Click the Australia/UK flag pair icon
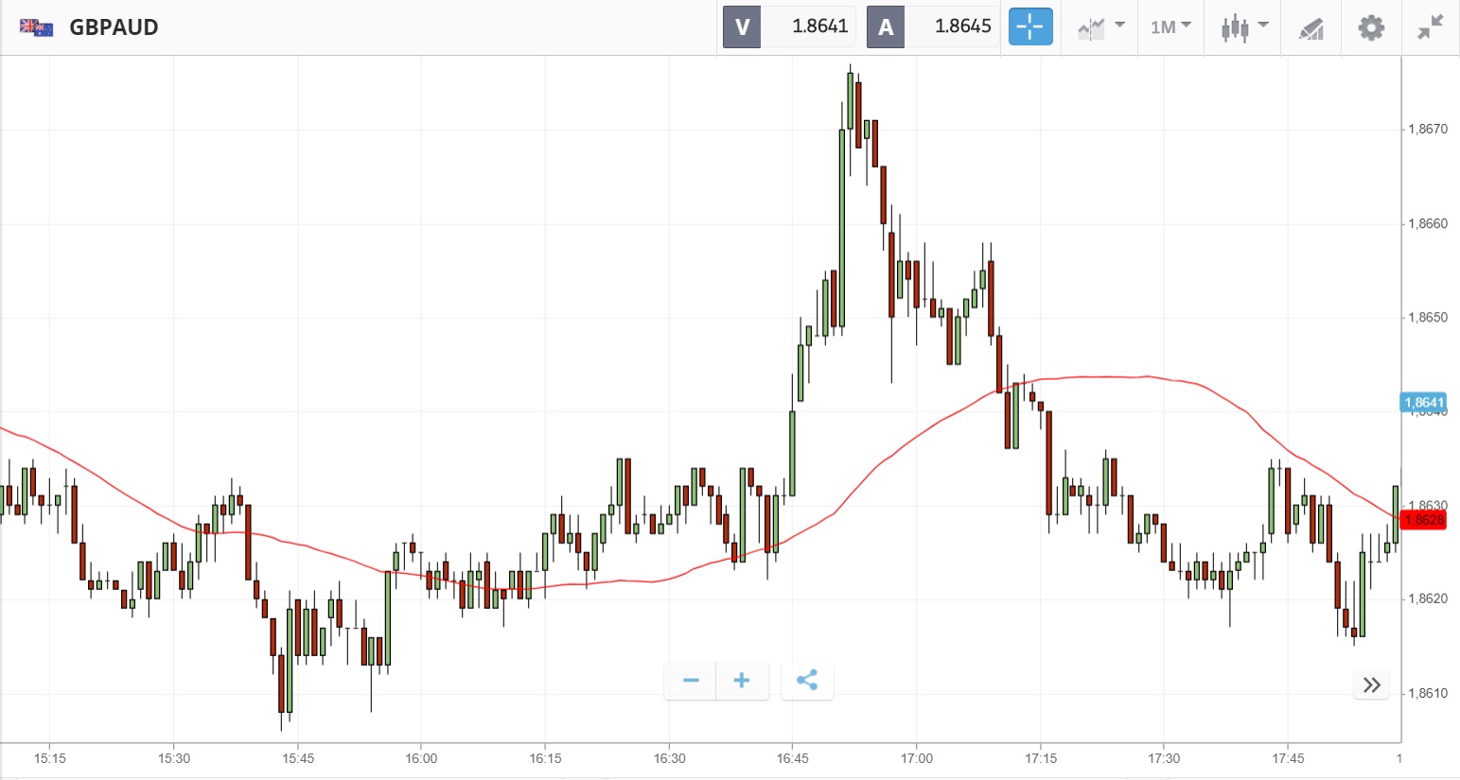This screenshot has height=780, width=1460. pos(37,27)
